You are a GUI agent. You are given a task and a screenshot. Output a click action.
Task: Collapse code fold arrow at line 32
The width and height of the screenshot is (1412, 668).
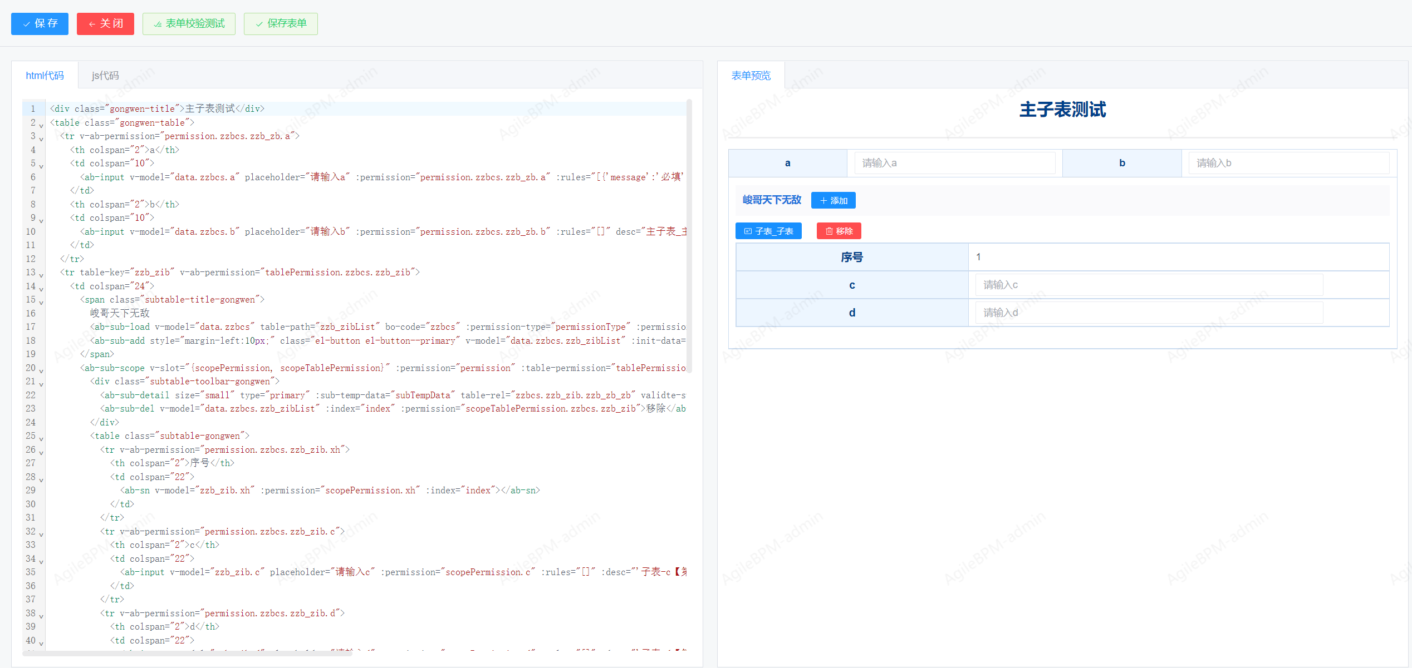tap(41, 534)
